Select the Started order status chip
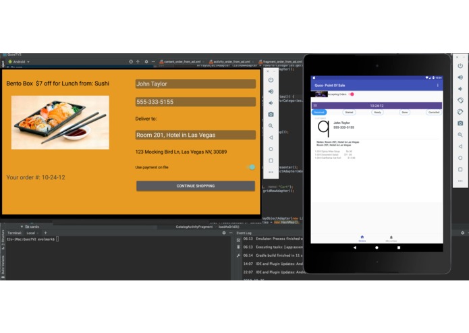This screenshot has height=333, width=469. pos(349,113)
